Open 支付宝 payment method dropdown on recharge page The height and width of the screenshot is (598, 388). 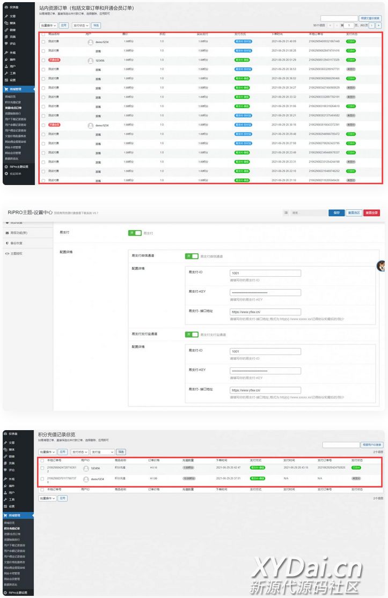(102, 452)
